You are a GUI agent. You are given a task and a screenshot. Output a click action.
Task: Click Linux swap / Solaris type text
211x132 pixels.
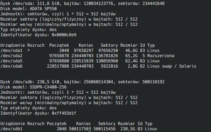point(172,66)
